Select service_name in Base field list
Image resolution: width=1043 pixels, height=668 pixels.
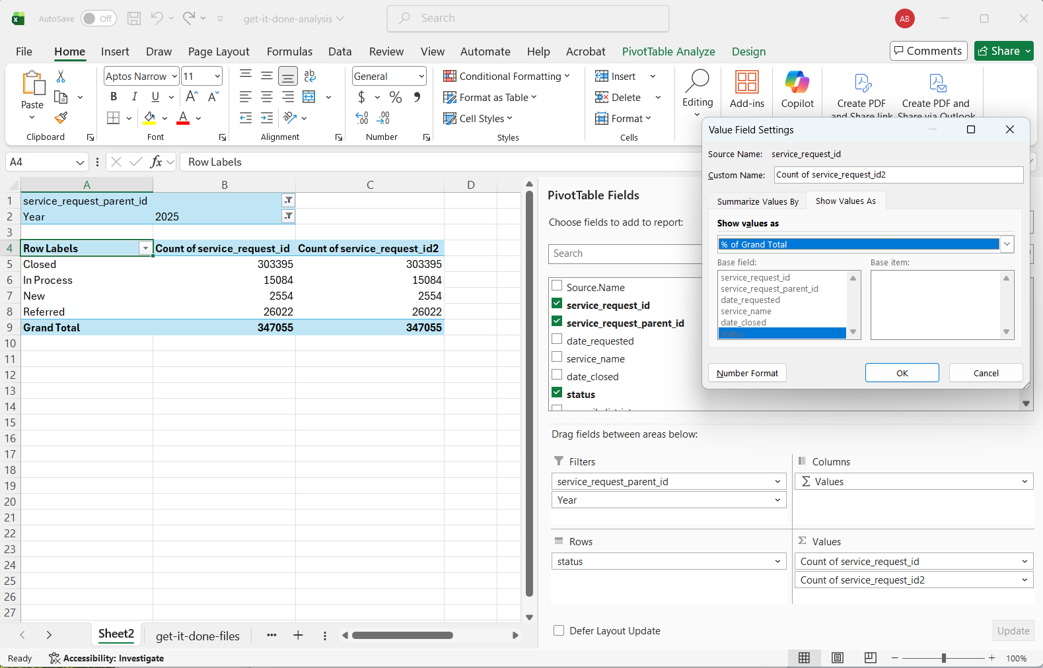(x=746, y=312)
